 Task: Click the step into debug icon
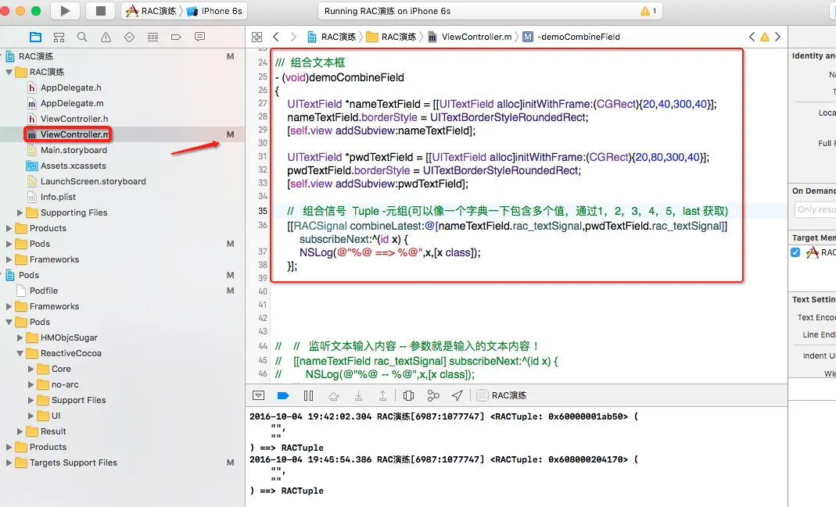(358, 395)
